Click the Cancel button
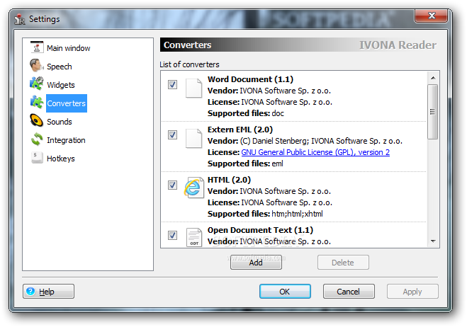 click(349, 292)
